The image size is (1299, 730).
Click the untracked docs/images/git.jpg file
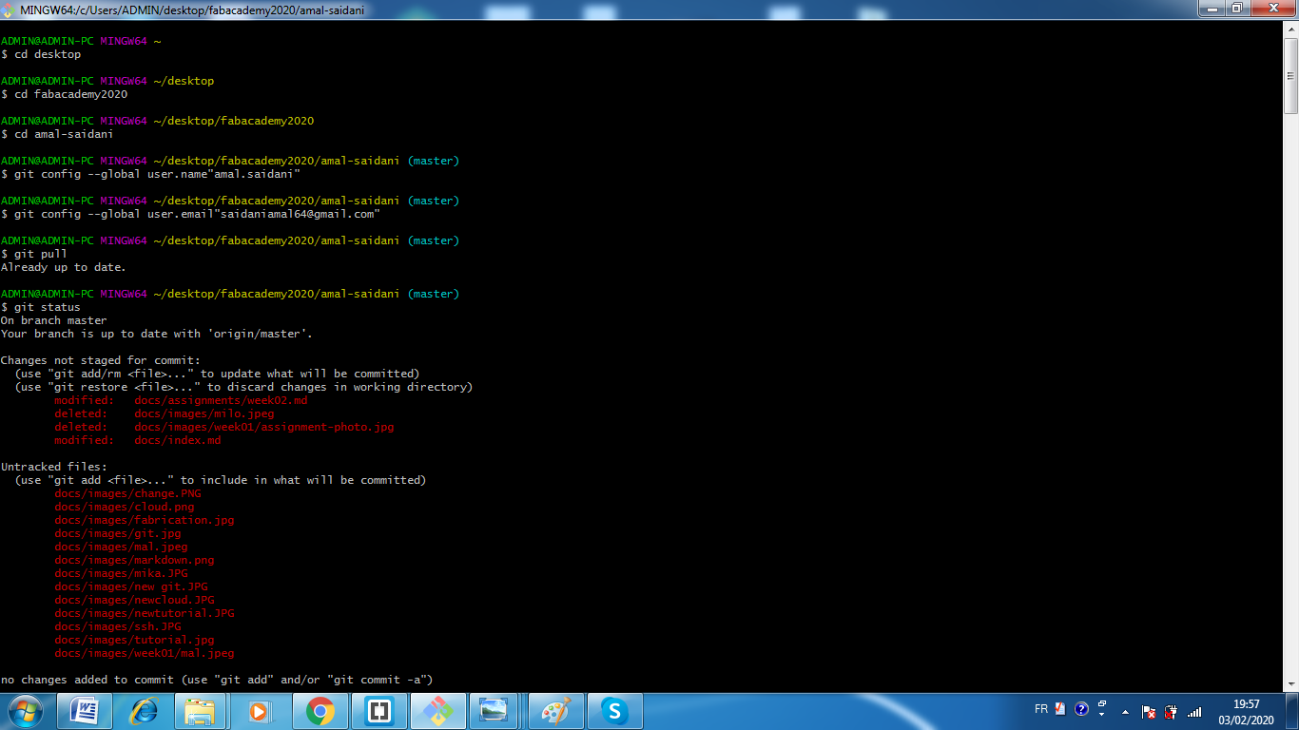117,533
